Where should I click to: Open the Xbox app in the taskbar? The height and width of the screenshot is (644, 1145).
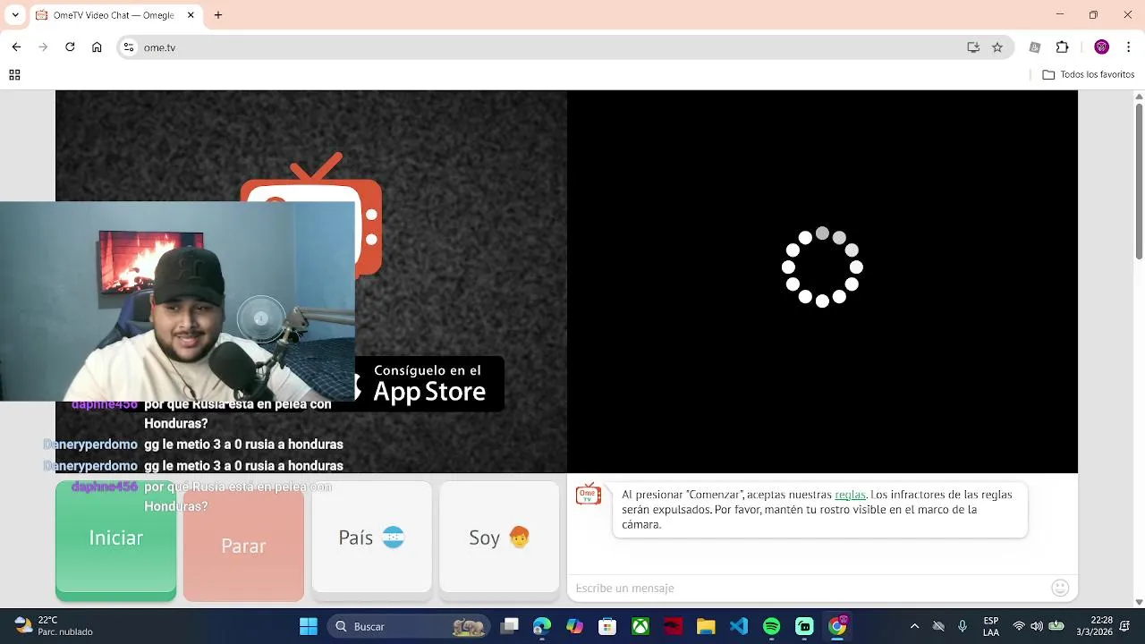[x=640, y=626]
